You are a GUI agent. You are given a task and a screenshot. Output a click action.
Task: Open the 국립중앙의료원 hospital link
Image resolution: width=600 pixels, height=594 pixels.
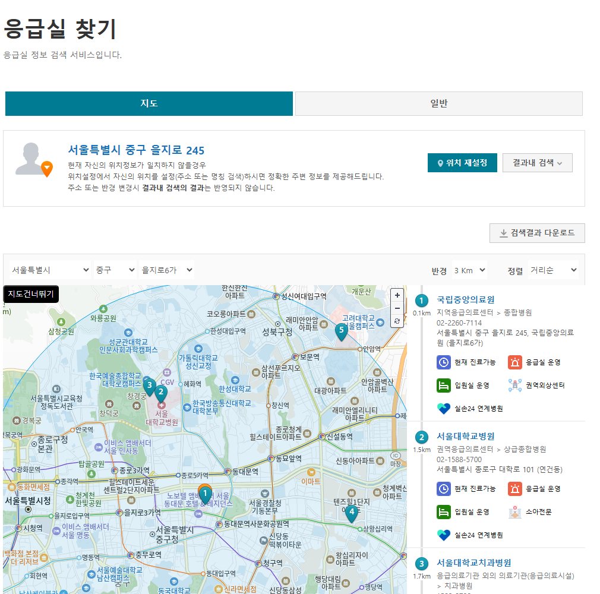tap(465, 300)
